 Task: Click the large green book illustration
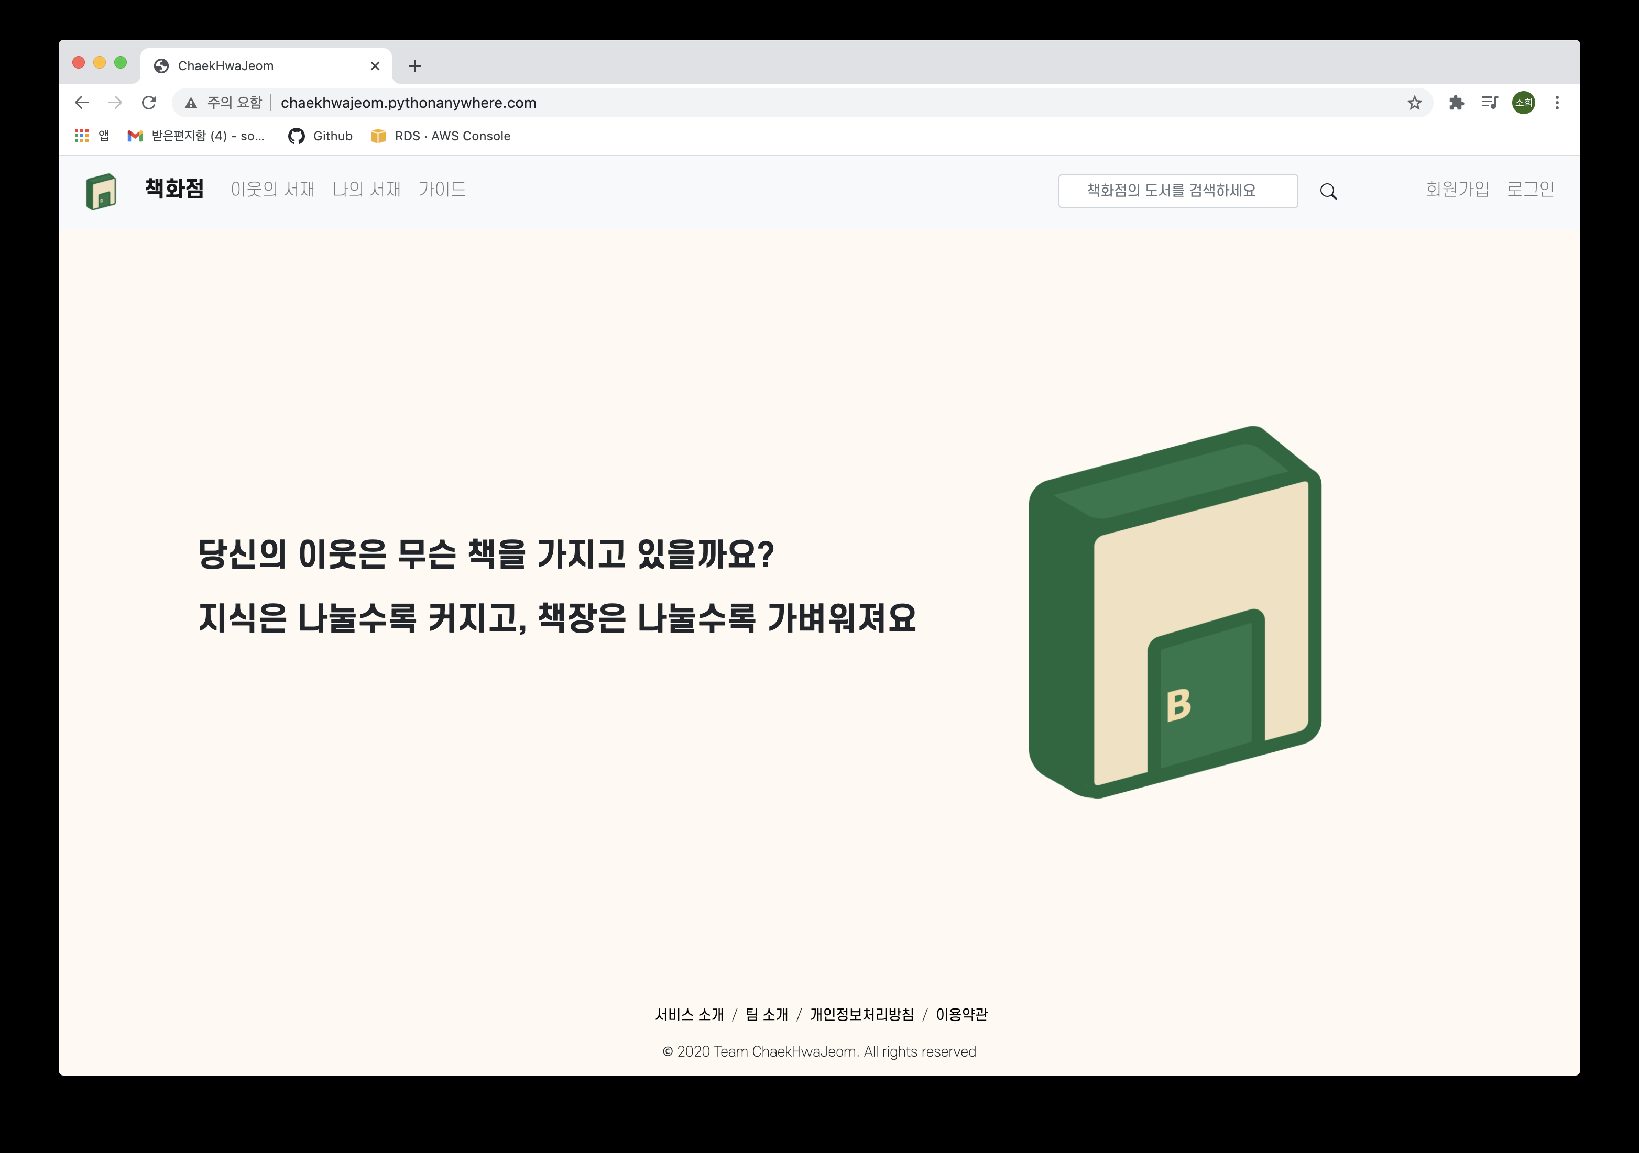pos(1175,612)
